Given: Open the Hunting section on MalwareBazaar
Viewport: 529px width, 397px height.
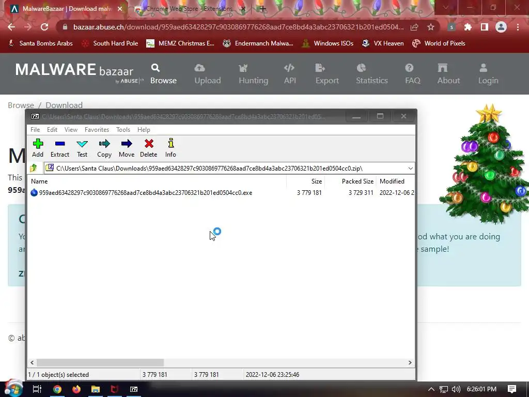Looking at the screenshot, I should 253,74.
